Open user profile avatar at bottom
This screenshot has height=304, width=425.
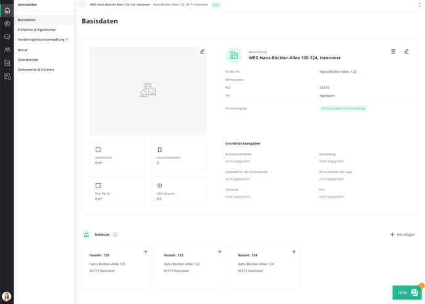click(x=7, y=297)
